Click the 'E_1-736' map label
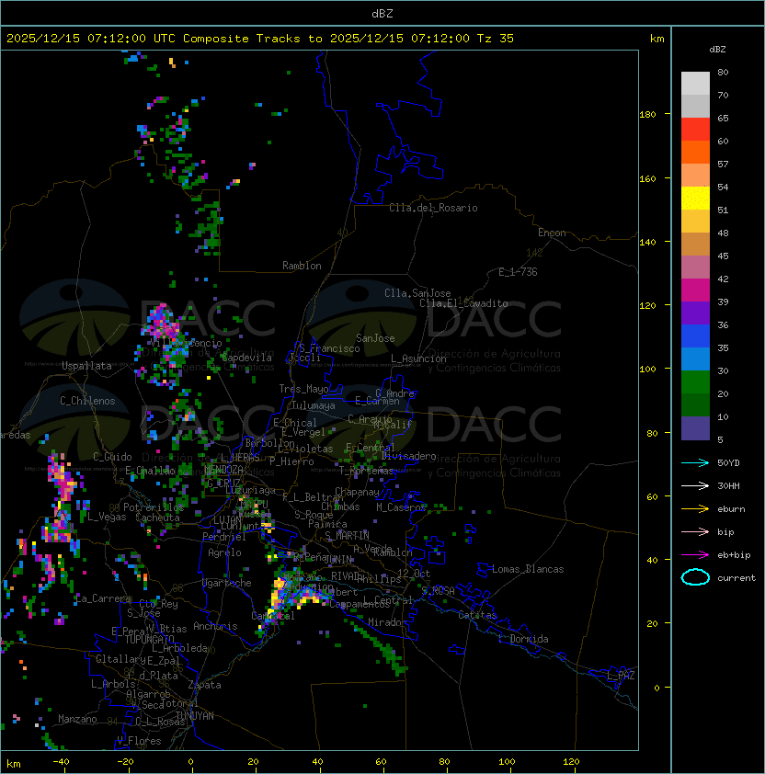The height and width of the screenshot is (774, 765). 518,272
